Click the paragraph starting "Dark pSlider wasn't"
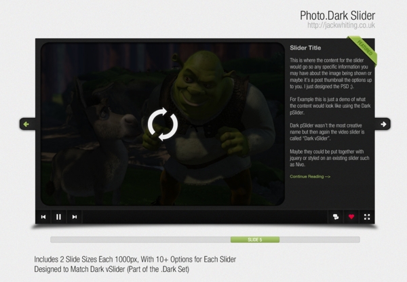 click(x=327, y=132)
